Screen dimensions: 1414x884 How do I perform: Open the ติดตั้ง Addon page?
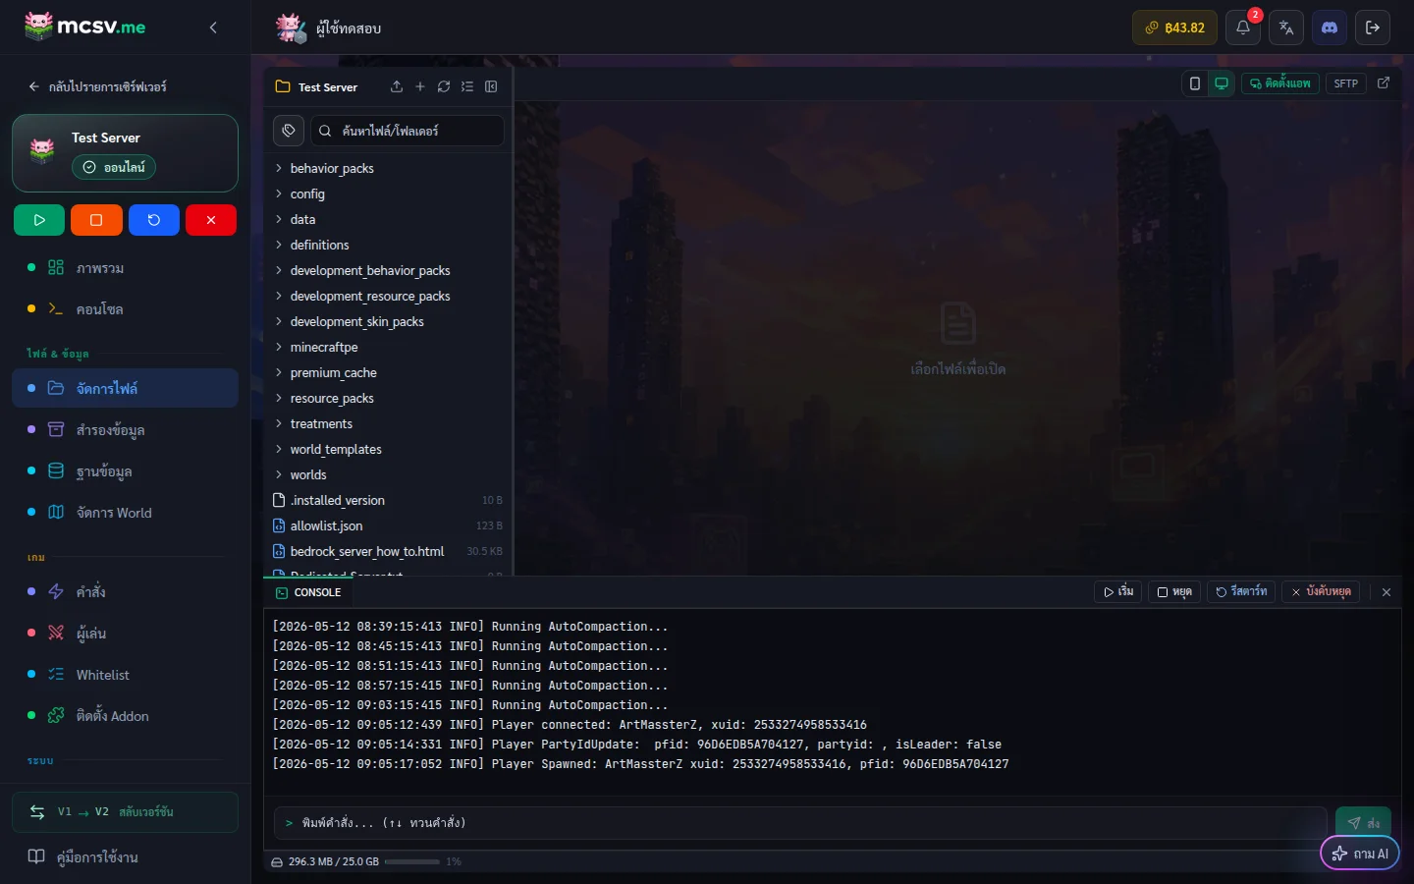tap(125, 715)
